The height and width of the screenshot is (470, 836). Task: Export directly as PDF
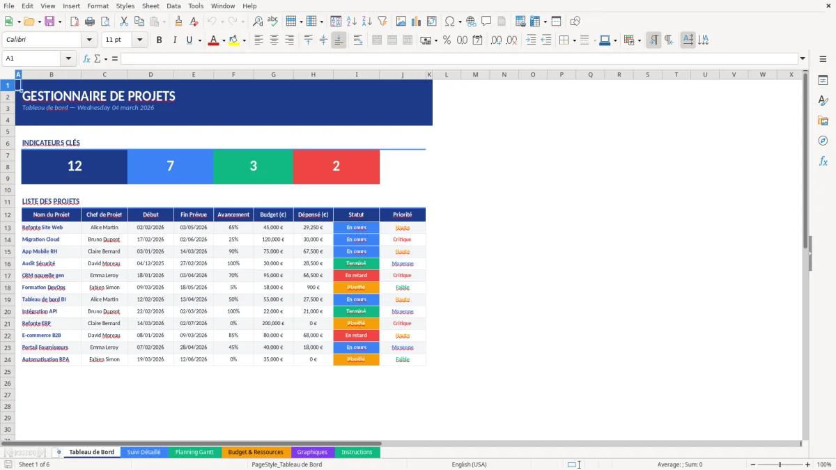coord(75,22)
